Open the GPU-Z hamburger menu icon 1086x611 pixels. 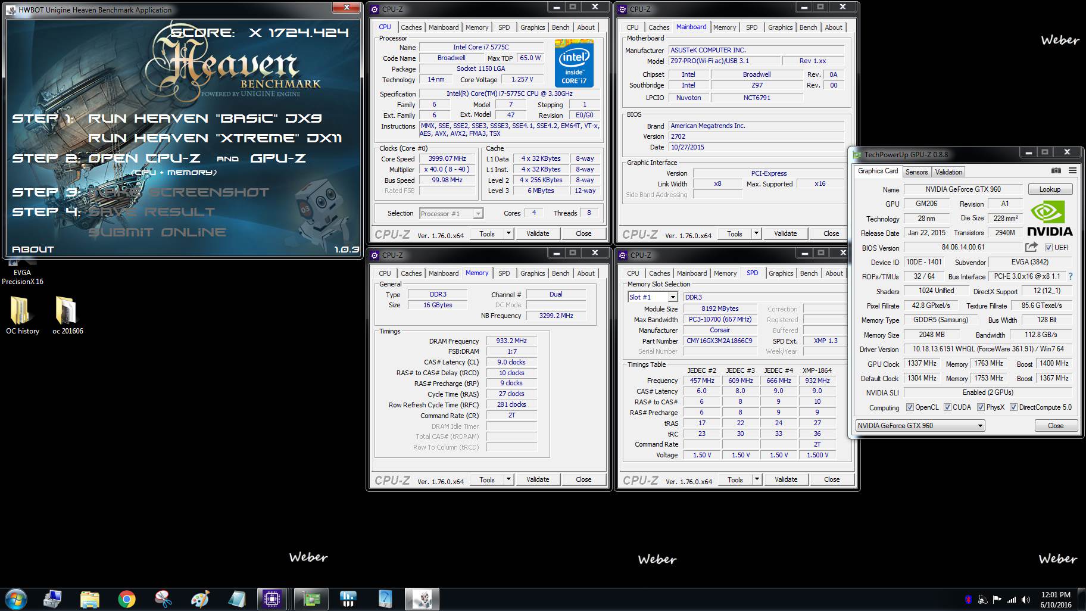pyautogui.click(x=1072, y=171)
